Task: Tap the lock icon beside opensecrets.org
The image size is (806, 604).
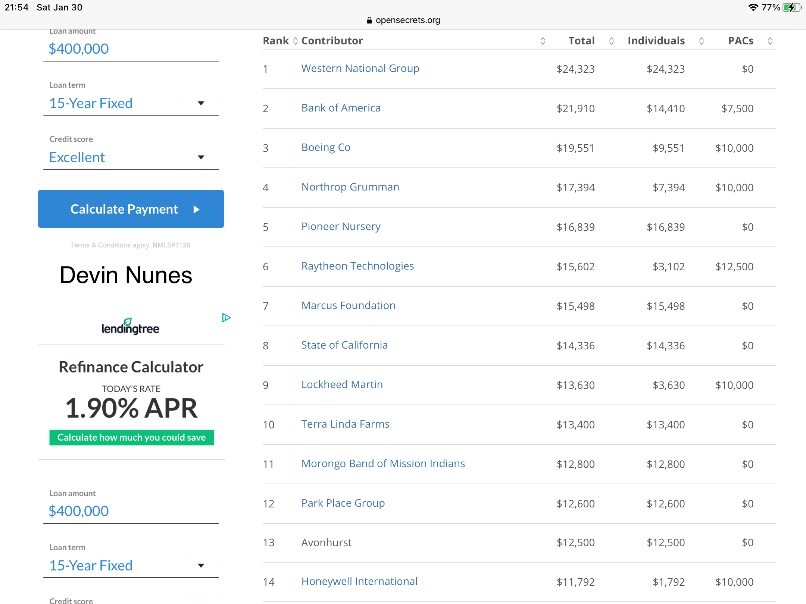Action: coord(369,21)
